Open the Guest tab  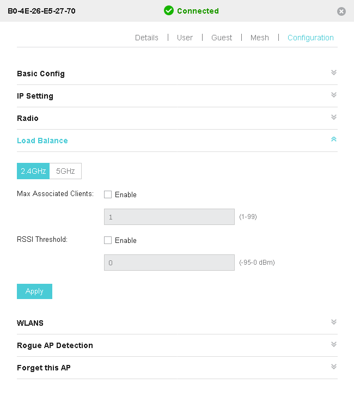click(222, 38)
